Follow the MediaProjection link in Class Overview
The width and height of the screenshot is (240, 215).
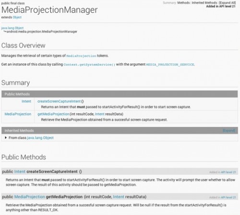(81, 56)
